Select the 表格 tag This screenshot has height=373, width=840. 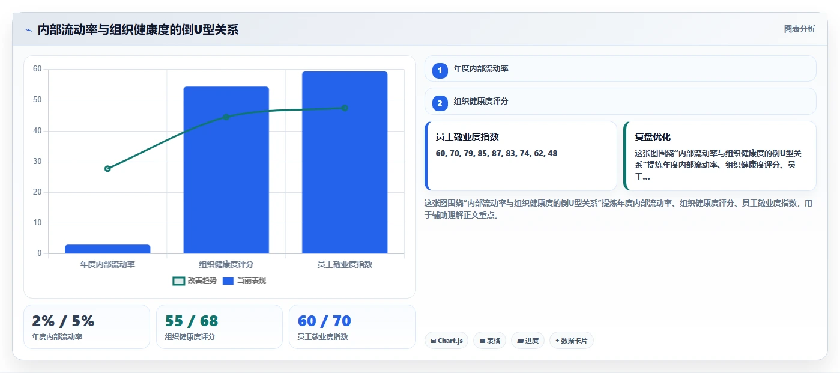point(489,341)
